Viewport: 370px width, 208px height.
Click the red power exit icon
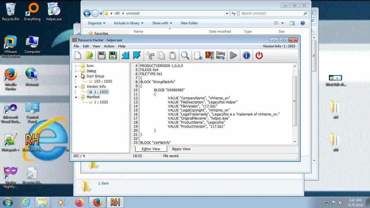[259, 55]
